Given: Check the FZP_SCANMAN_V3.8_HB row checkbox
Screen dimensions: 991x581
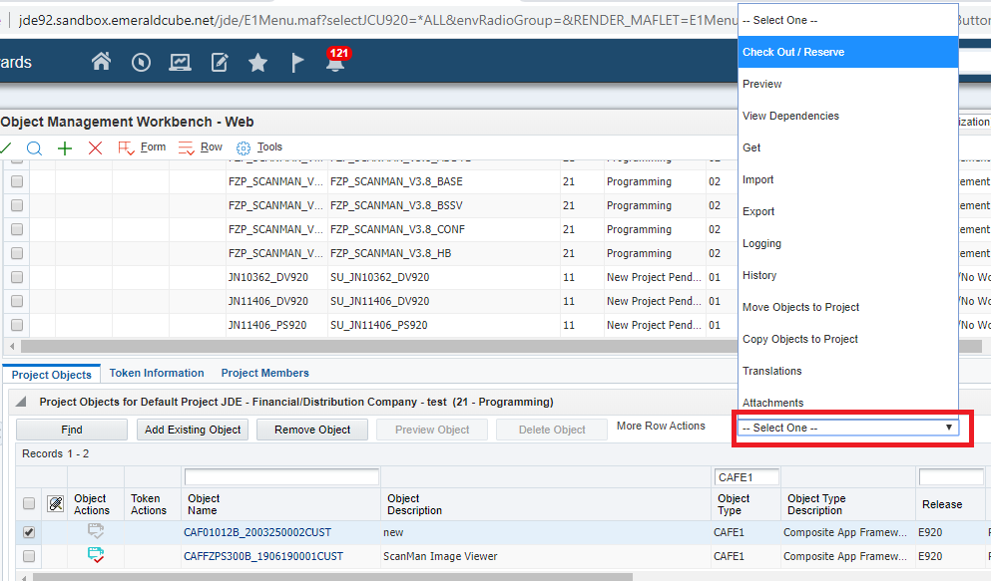Looking at the screenshot, I should [x=17, y=253].
